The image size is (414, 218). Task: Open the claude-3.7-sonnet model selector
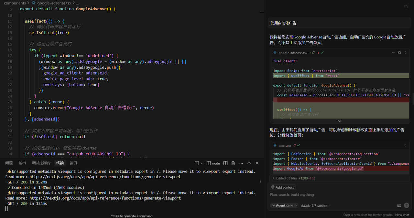click(316, 205)
